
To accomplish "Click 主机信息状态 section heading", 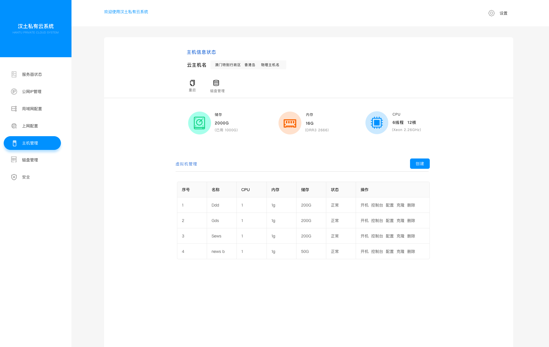I will [x=201, y=52].
